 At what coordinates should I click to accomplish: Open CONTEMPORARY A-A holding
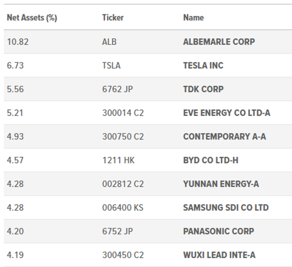pos(225,137)
